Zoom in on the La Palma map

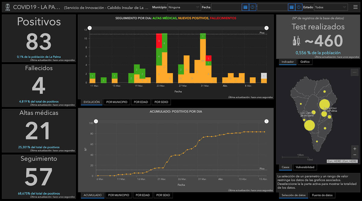tap(354, 149)
